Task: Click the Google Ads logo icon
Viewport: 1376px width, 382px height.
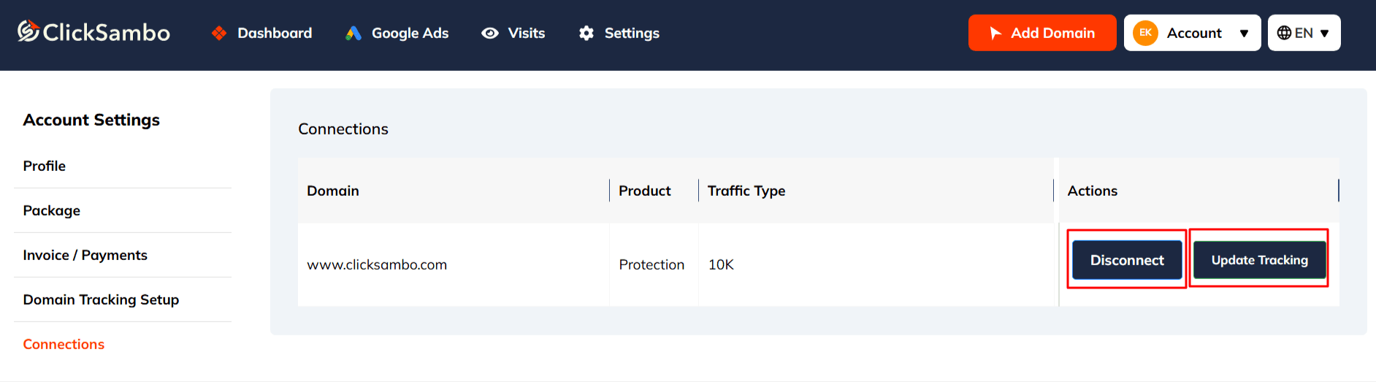Action: pyautogui.click(x=353, y=33)
